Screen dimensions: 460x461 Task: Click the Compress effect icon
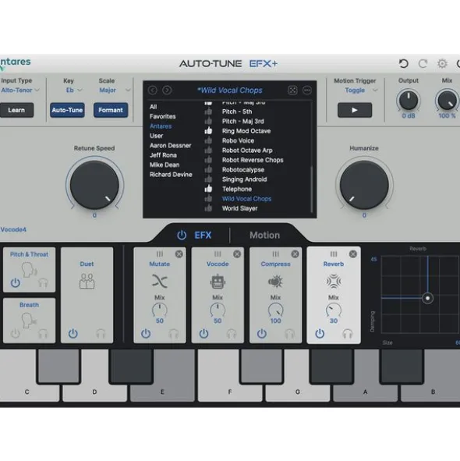tap(275, 282)
